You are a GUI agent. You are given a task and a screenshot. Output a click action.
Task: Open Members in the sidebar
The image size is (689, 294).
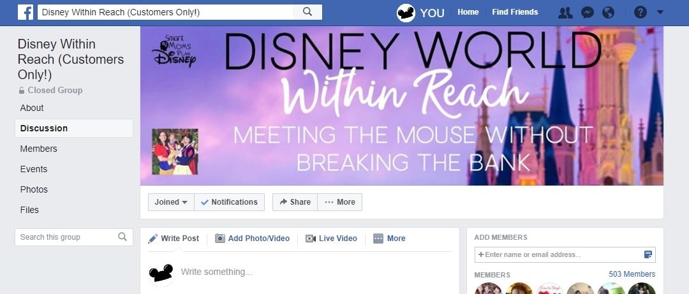(39, 149)
